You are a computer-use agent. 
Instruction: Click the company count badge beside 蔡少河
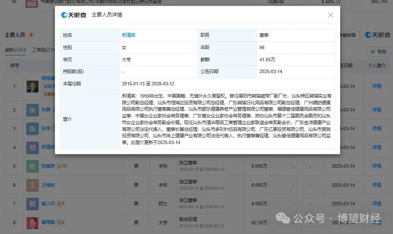pos(61,204)
